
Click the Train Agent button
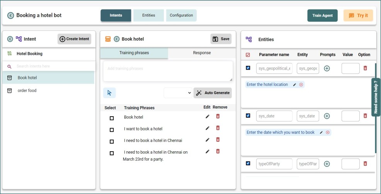pos(322,15)
